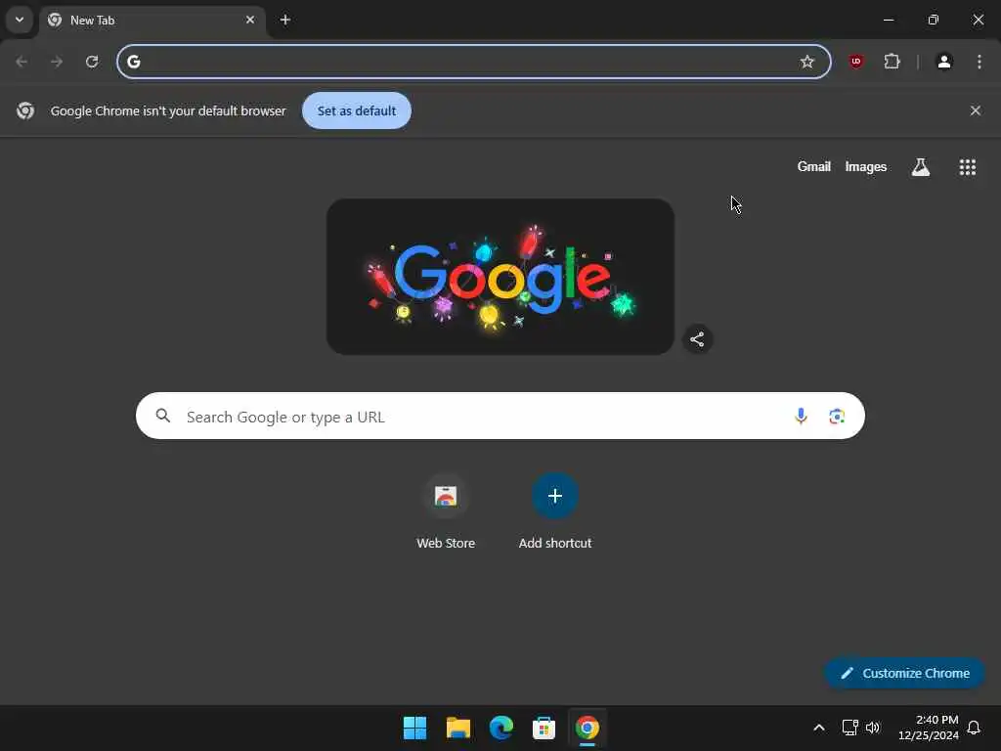Image resolution: width=1001 pixels, height=751 pixels.
Task: Add shortcut to new tab page
Action: coord(555,512)
